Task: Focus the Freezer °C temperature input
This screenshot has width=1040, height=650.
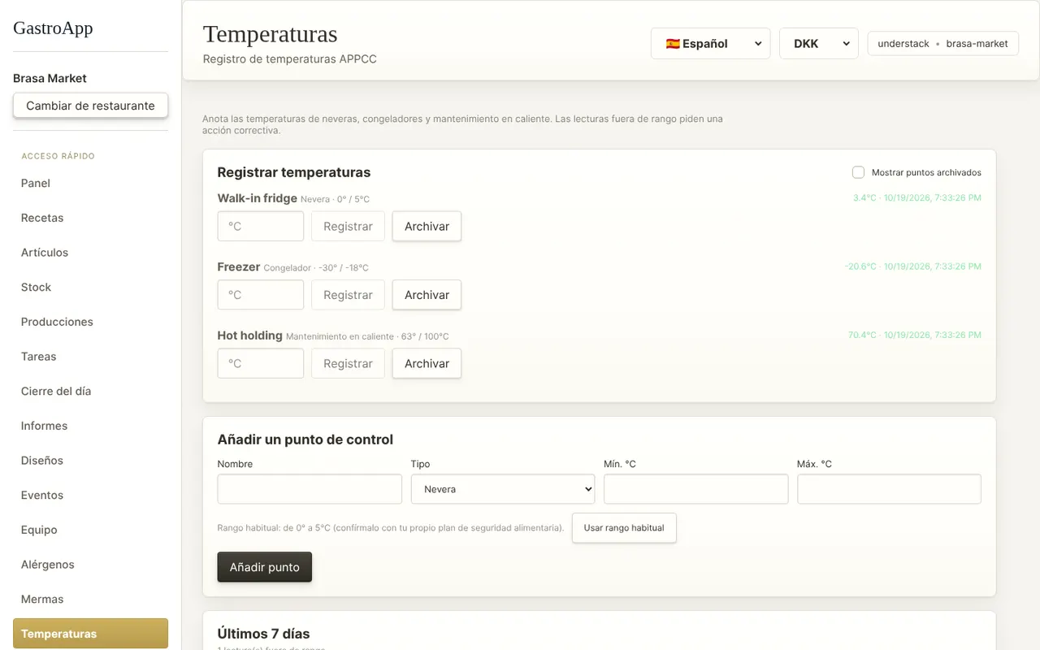Action: pos(261,295)
